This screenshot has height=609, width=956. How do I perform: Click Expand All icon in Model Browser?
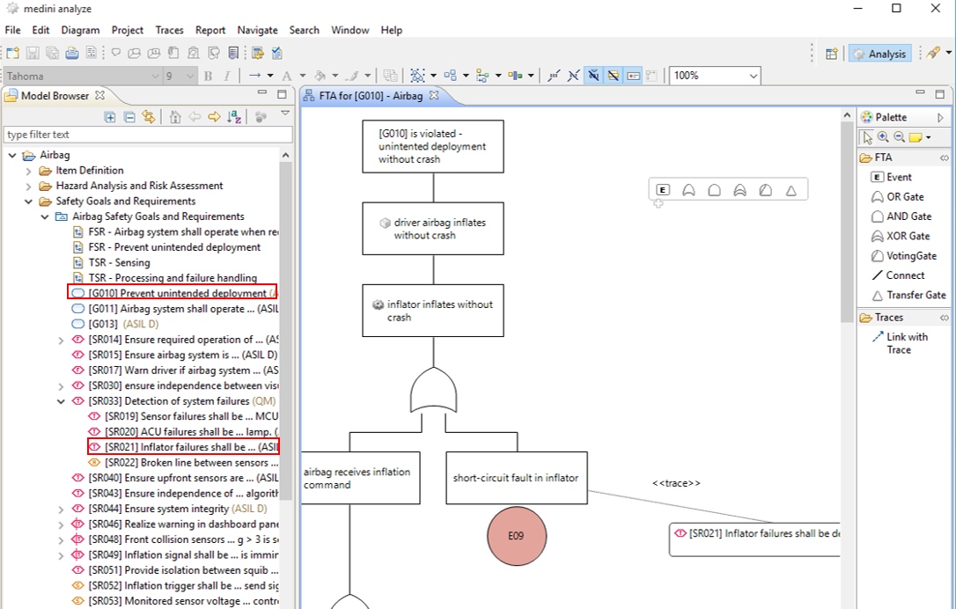[110, 117]
